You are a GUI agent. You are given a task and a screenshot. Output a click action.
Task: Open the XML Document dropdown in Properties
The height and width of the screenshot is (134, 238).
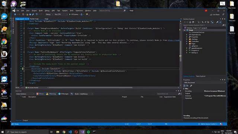tap(205, 83)
